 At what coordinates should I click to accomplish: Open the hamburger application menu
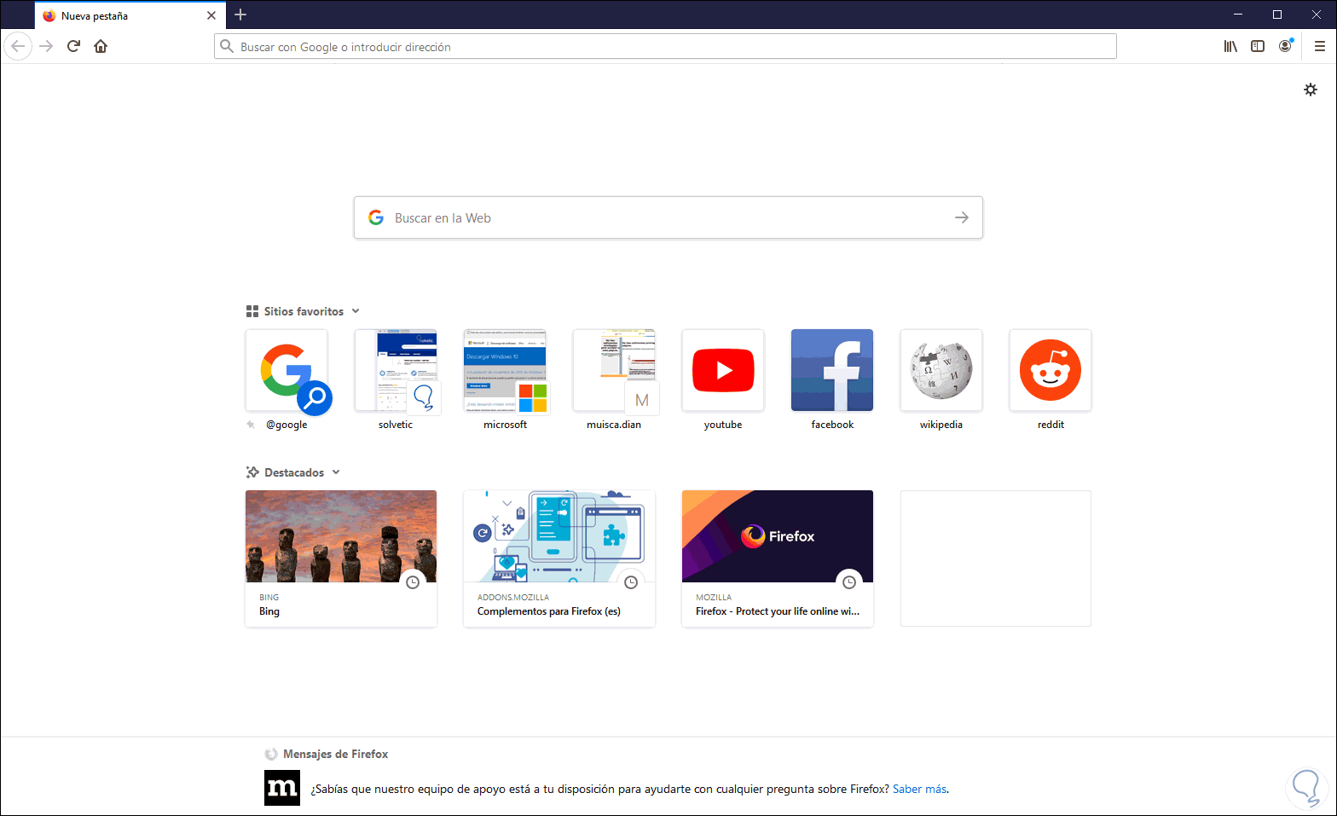1319,46
